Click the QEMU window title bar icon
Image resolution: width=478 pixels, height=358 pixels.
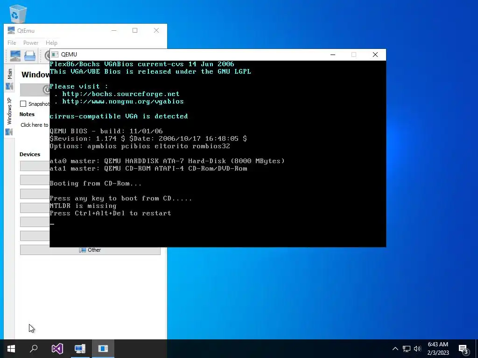pyautogui.click(x=55, y=55)
